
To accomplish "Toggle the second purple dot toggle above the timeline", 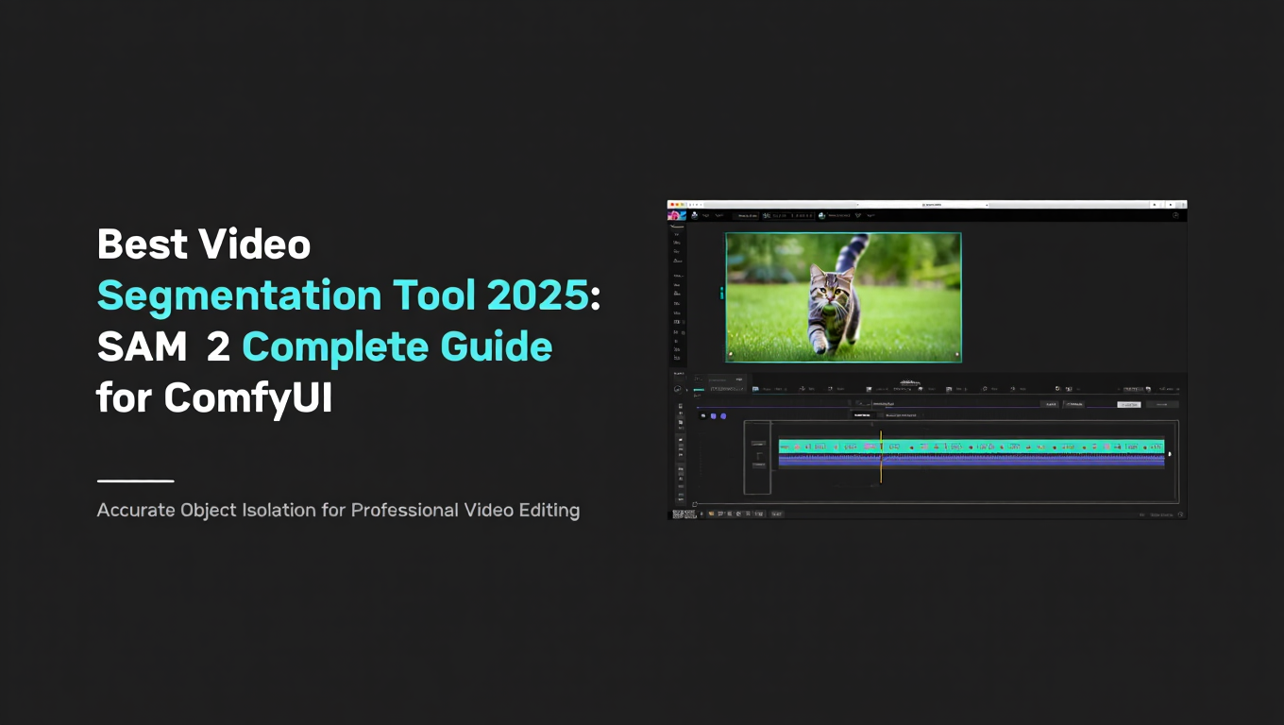I will point(724,416).
